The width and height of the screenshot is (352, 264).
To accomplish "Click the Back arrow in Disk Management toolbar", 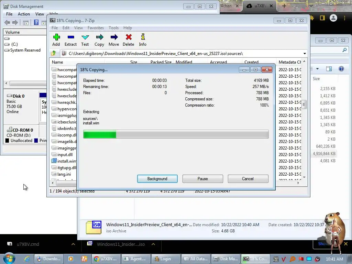I will (x=7, y=22).
